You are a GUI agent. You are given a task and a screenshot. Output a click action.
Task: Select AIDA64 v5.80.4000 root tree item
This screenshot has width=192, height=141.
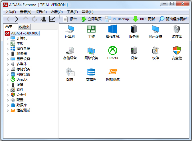22,33
